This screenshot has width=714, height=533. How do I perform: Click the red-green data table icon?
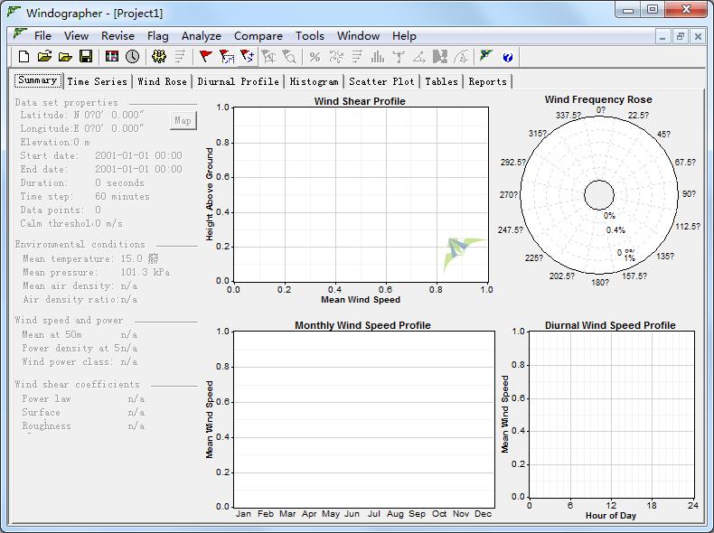[x=111, y=56]
